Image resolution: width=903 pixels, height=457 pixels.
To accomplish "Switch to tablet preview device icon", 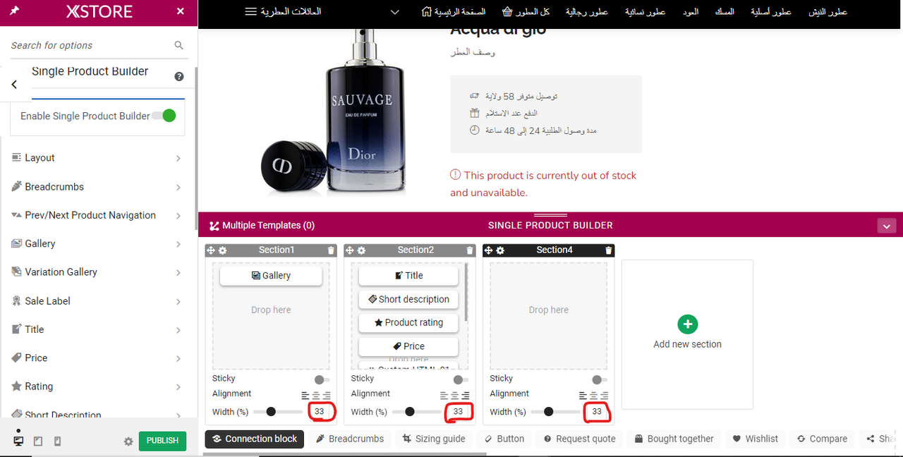I will (38, 441).
